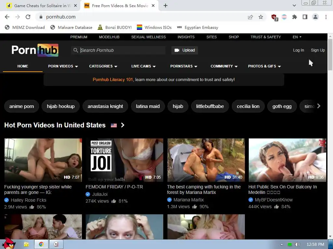Click the United States flag icon
The image size is (333, 249).
tap(114, 125)
